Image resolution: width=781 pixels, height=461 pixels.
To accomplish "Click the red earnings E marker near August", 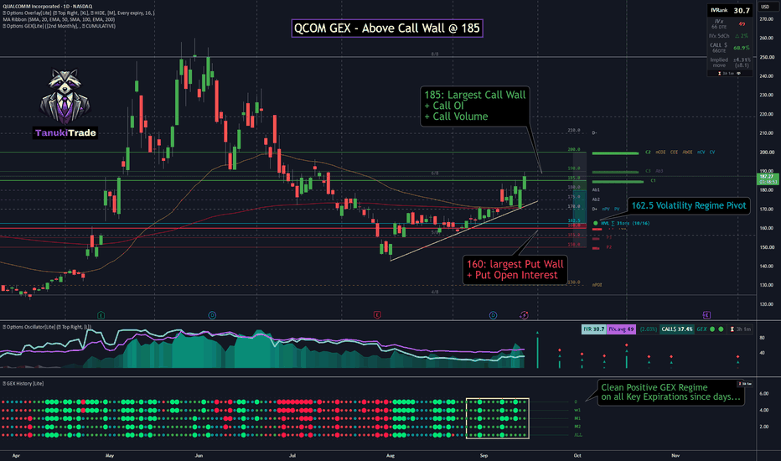I will (377, 315).
